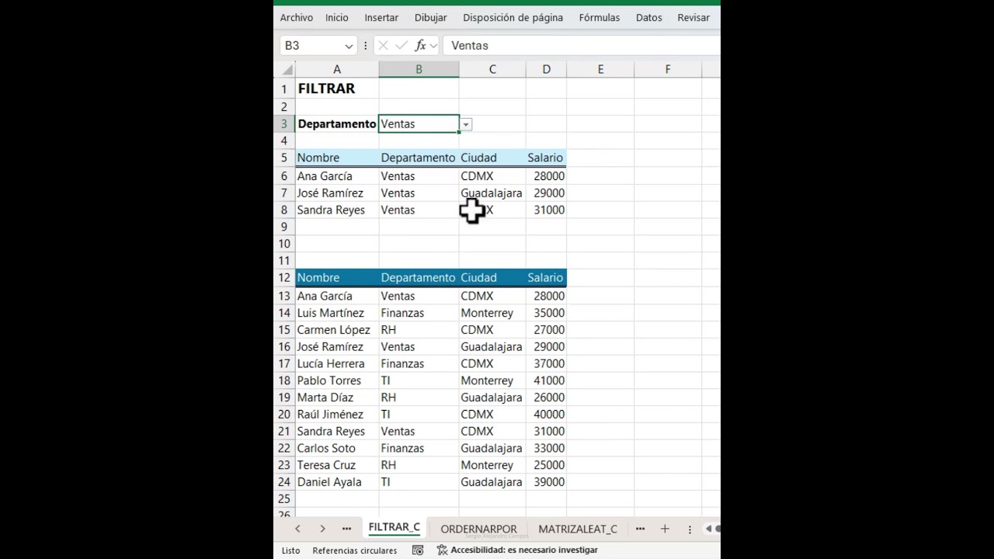Click the macro recording status bar icon
Image resolution: width=994 pixels, height=559 pixels.
tap(418, 550)
